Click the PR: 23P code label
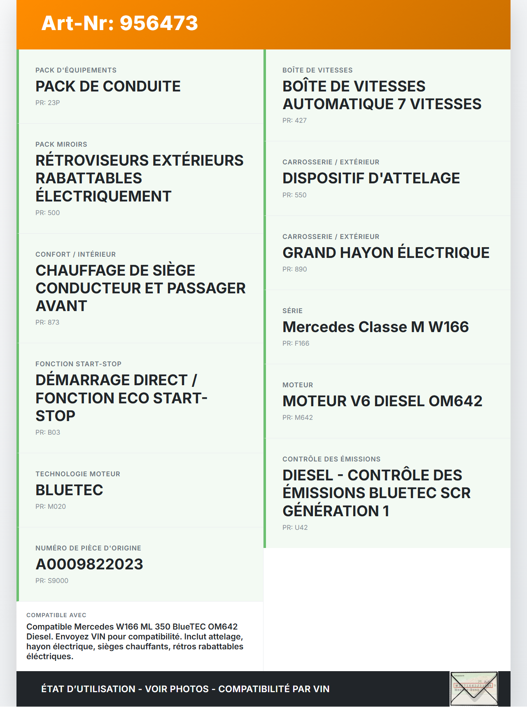Screen dimensions: 527x707 [48, 103]
